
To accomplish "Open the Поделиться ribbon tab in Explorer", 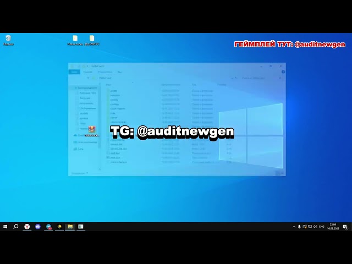I will tap(105, 72).
